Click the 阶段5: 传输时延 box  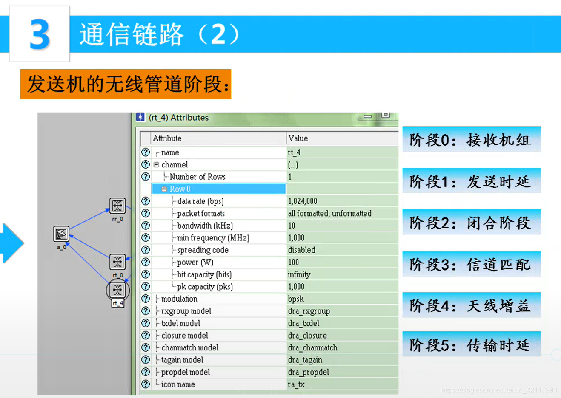pos(472,344)
